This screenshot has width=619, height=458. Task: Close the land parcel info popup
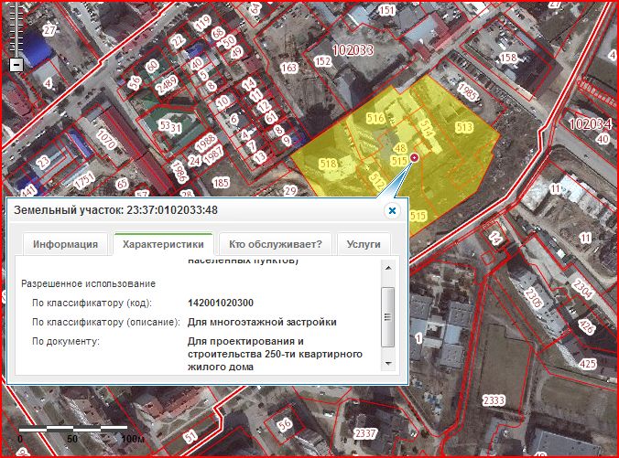click(392, 210)
